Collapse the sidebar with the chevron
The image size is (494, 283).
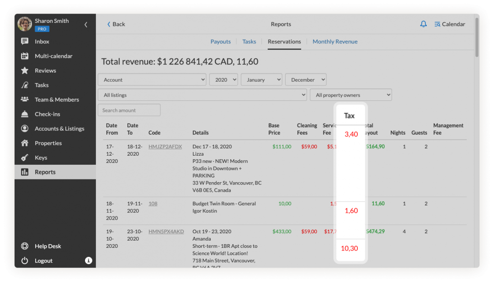pyautogui.click(x=86, y=25)
